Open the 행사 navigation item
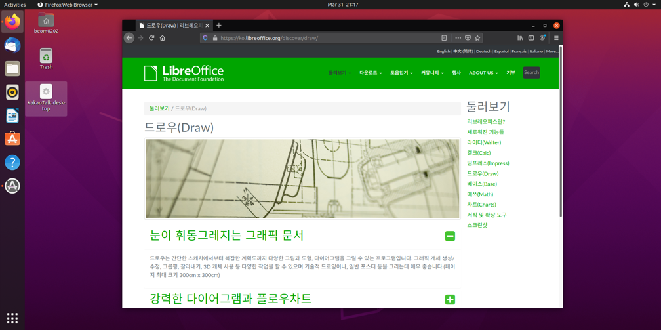 (456, 73)
